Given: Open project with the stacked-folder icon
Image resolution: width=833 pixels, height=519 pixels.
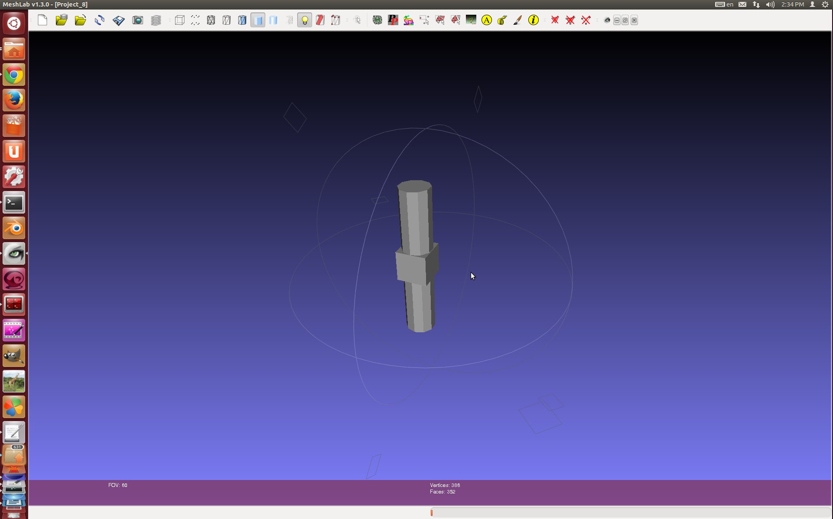Looking at the screenshot, I should (62, 20).
